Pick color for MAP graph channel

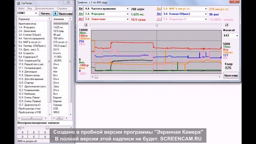(x=159, y=9)
